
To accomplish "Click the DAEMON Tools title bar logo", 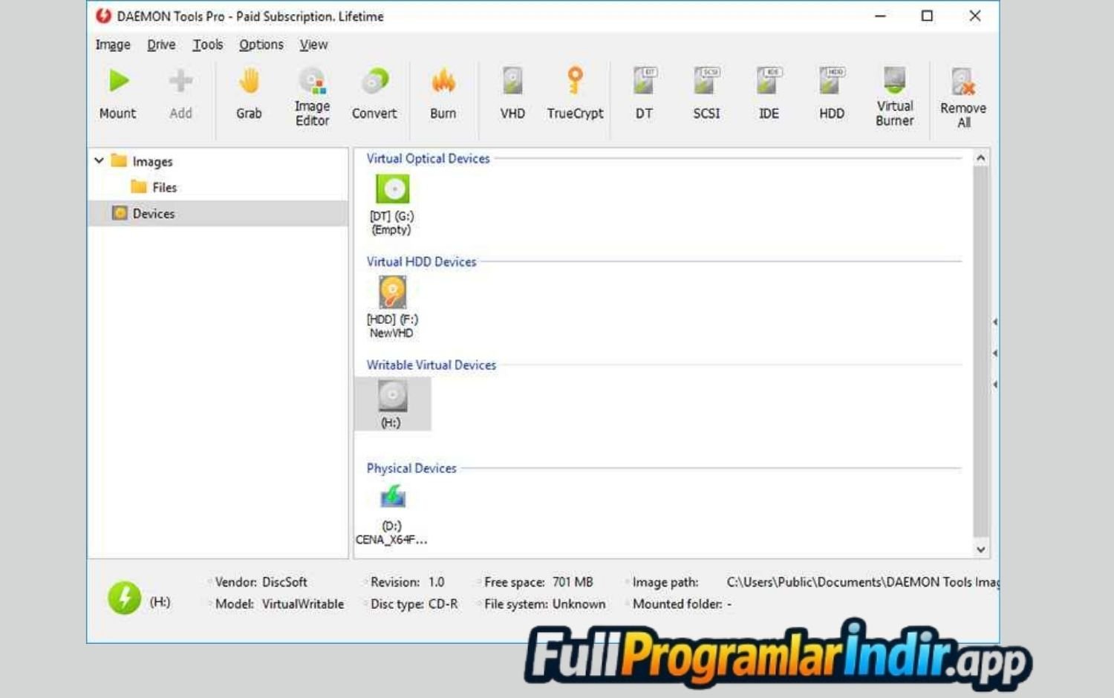I will 103,16.
